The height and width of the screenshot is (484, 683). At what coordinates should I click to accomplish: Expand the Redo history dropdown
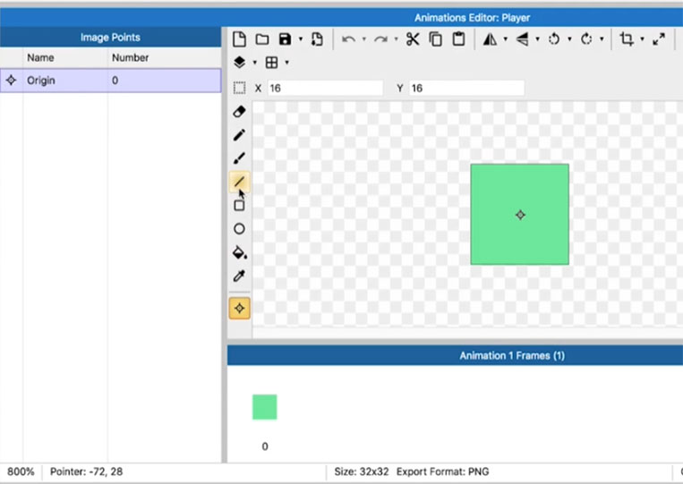coord(396,39)
